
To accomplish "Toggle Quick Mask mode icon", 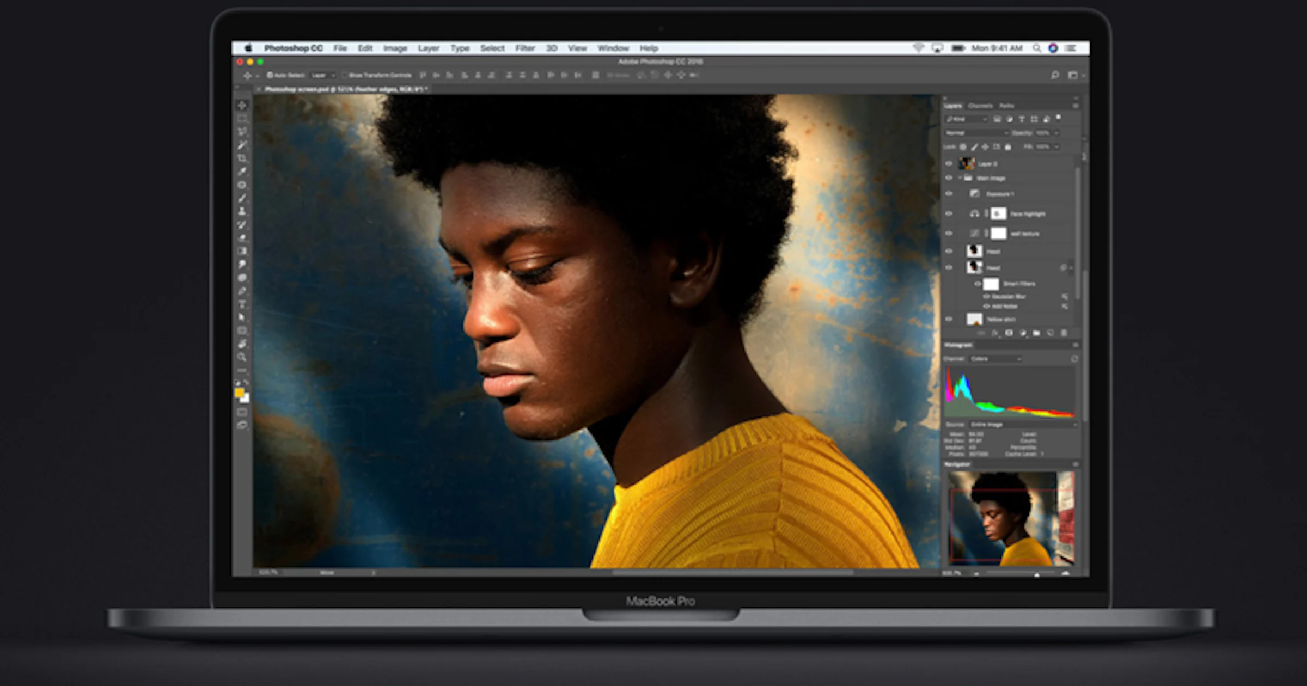I will 242,412.
